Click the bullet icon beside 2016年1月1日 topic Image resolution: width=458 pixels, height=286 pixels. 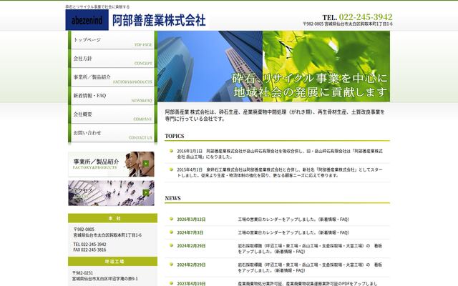[171, 151]
